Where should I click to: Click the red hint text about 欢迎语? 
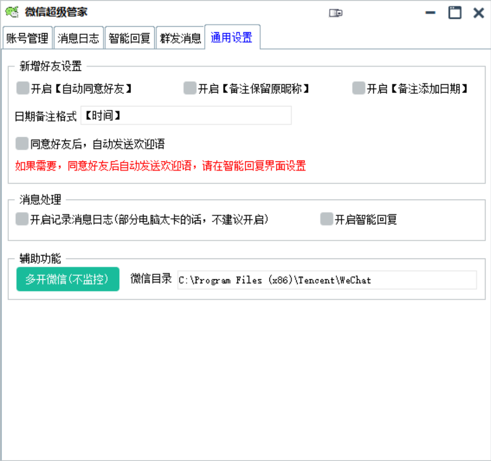tap(160, 165)
